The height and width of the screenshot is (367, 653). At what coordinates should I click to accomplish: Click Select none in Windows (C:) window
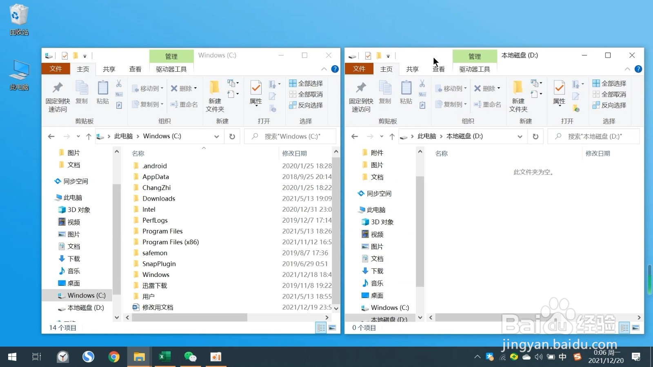pos(306,94)
